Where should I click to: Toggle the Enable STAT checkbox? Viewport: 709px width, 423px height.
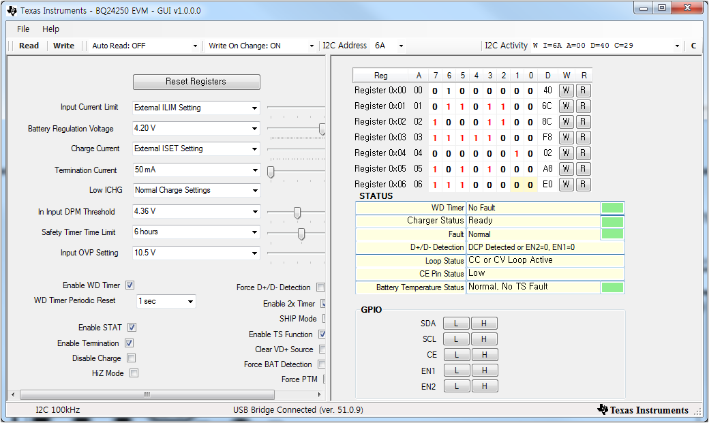pos(132,327)
